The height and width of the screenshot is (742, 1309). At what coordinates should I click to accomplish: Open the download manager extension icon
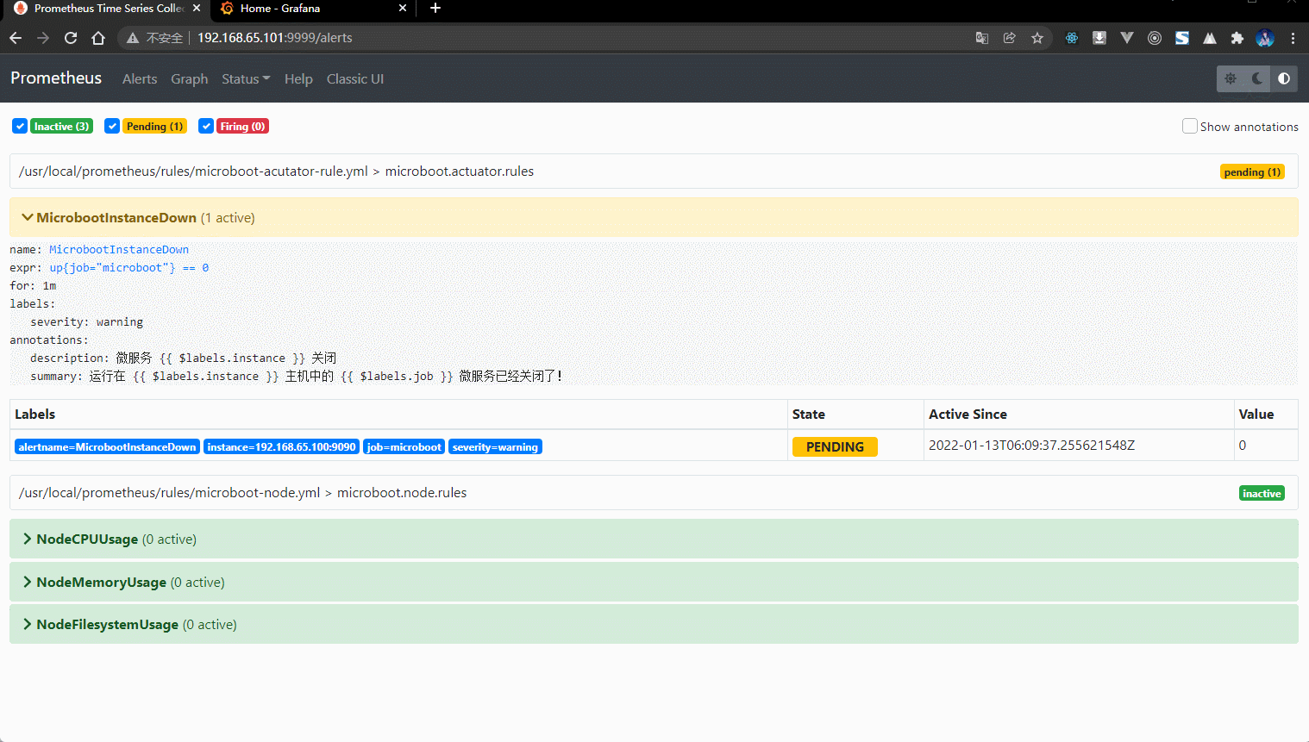point(1099,38)
